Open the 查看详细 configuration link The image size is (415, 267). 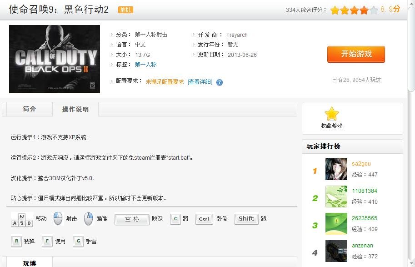click(x=200, y=82)
